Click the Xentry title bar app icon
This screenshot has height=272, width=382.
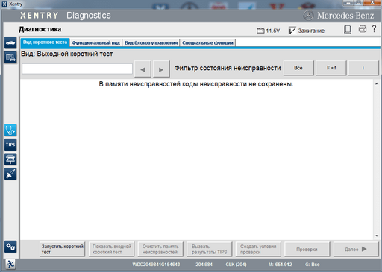point(4,4)
